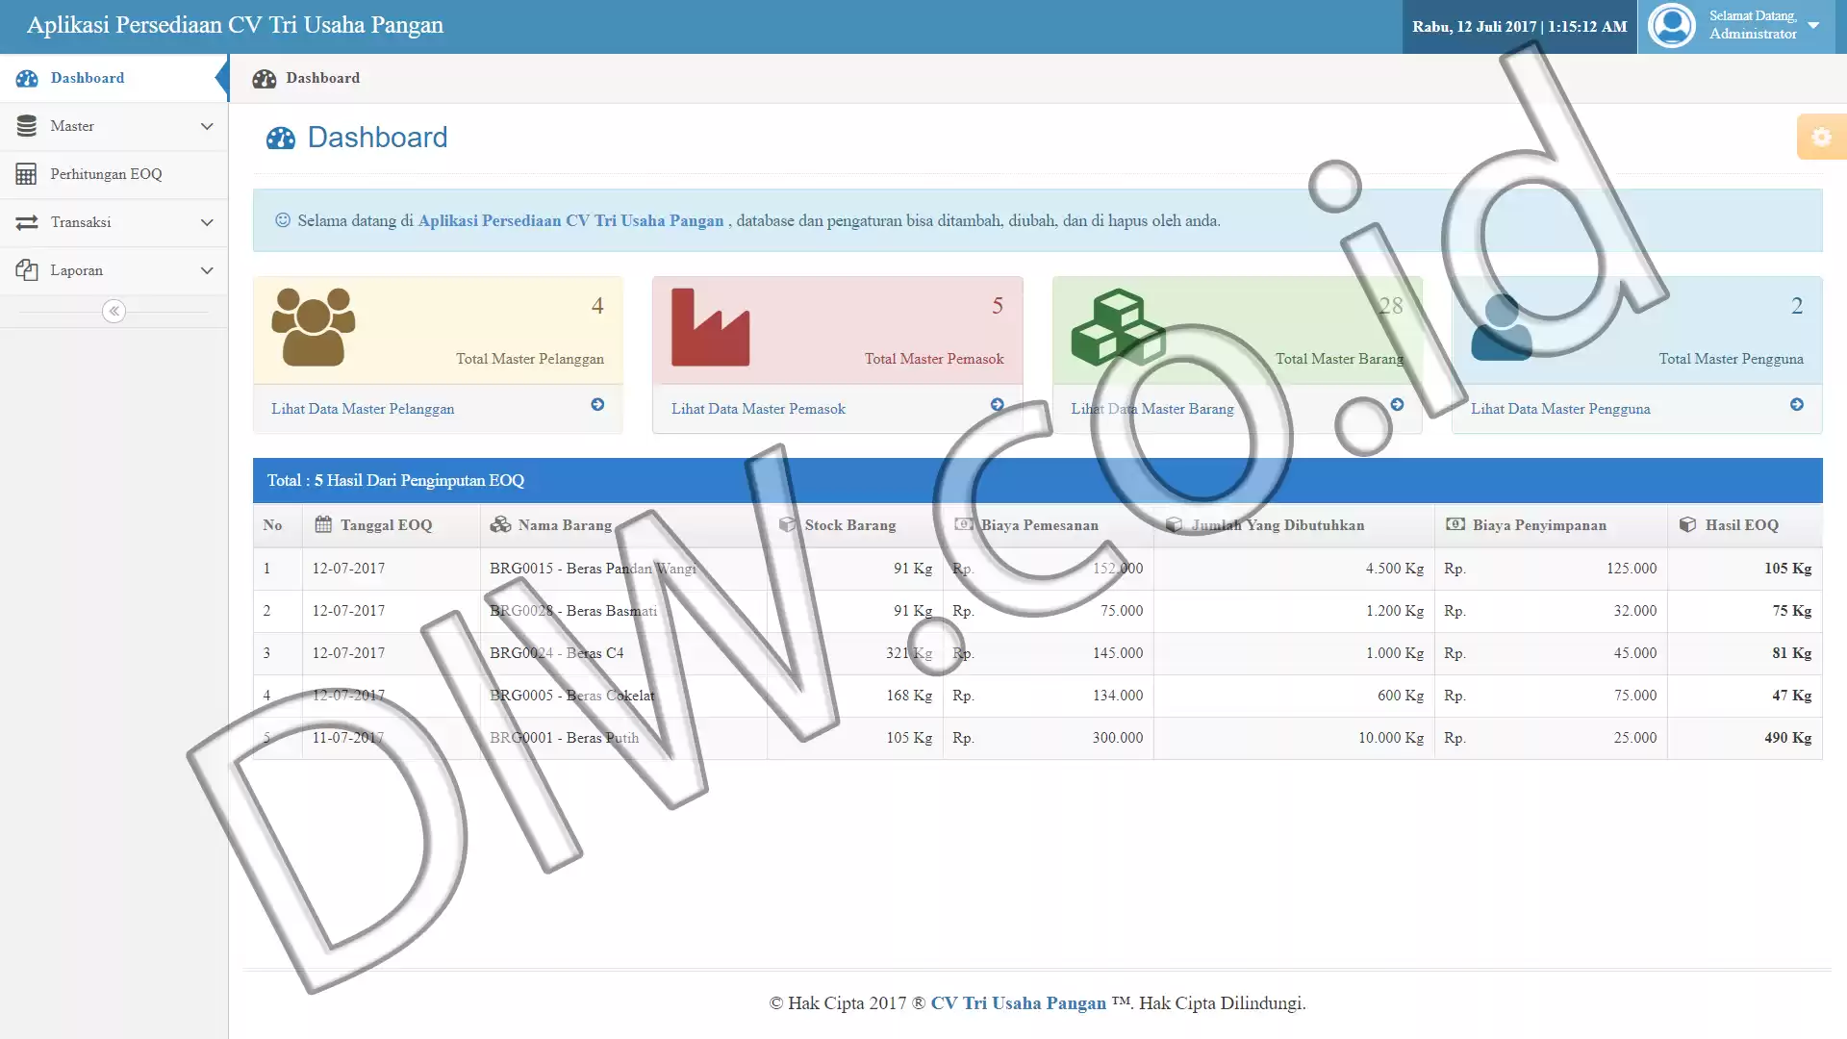Open the Perhitungan EOQ menu item
The width and height of the screenshot is (1847, 1039).
point(114,174)
